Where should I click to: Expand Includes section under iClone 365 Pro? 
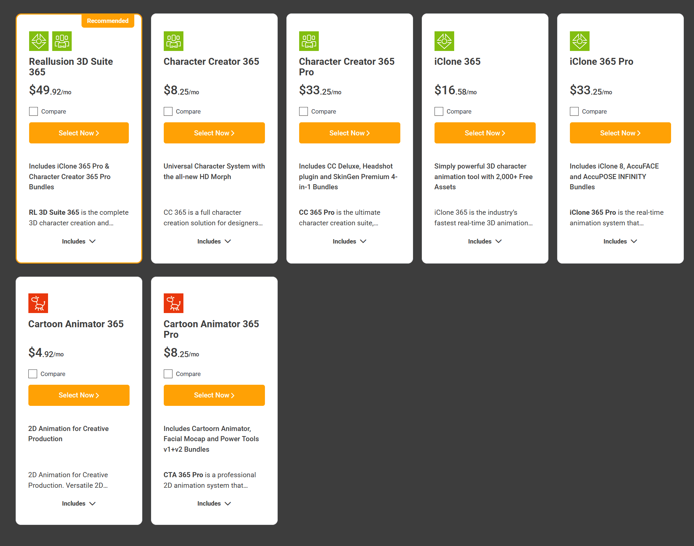pyautogui.click(x=620, y=241)
